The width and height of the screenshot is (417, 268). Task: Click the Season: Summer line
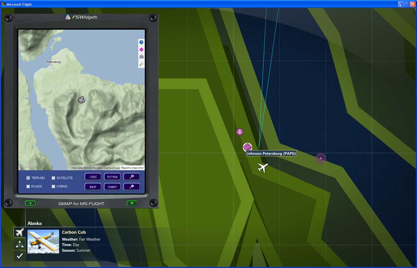(x=76, y=250)
